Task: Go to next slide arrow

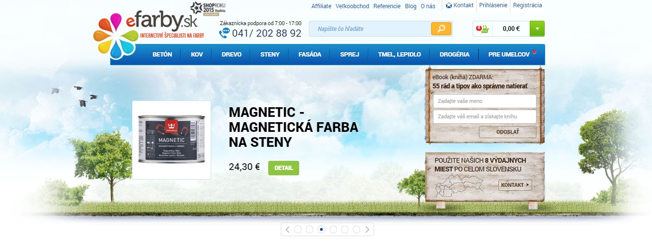Action: (x=368, y=229)
